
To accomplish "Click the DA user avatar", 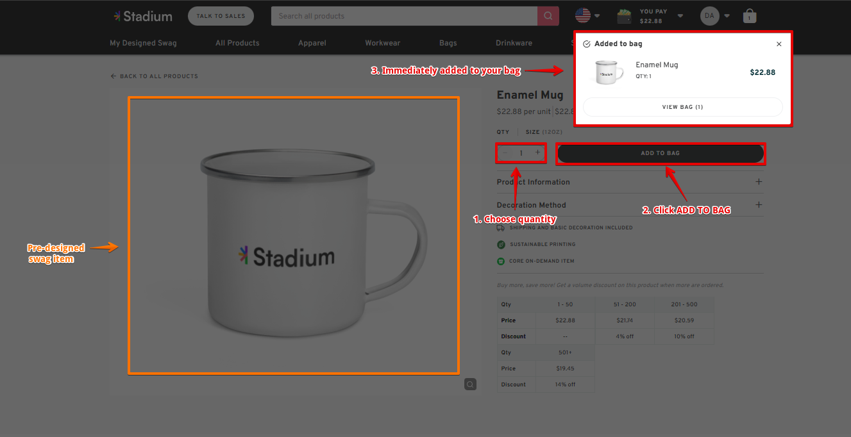I will pyautogui.click(x=709, y=16).
